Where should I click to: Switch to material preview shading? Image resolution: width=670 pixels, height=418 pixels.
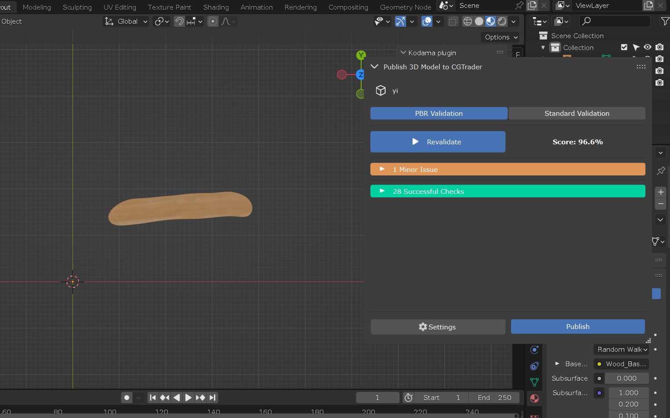(491, 21)
